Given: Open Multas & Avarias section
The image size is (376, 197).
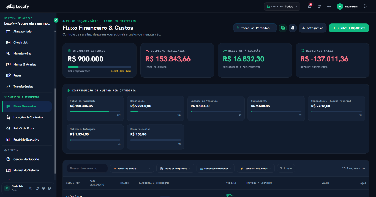Looking at the screenshot, I should point(27,65).
